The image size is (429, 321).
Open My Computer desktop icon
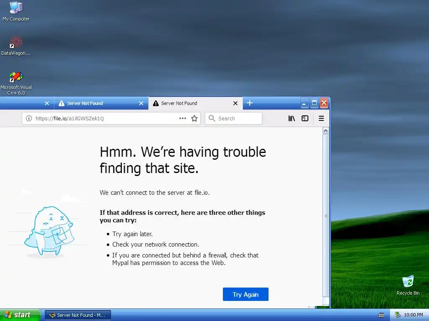pyautogui.click(x=16, y=11)
